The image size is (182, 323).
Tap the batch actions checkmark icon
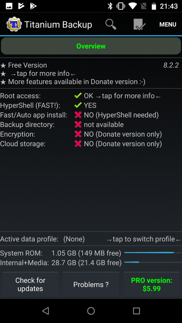click(140, 25)
